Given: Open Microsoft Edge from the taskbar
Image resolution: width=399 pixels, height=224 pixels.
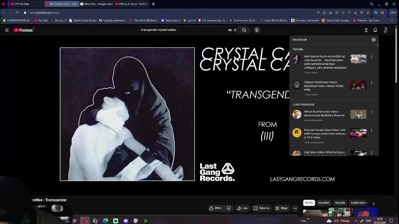Looking at the screenshot, I should pyautogui.click(x=105, y=221).
